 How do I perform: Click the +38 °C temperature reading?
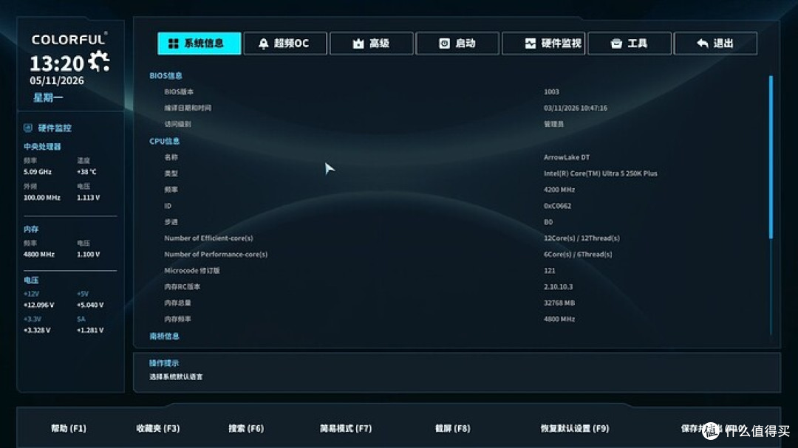[x=86, y=172]
